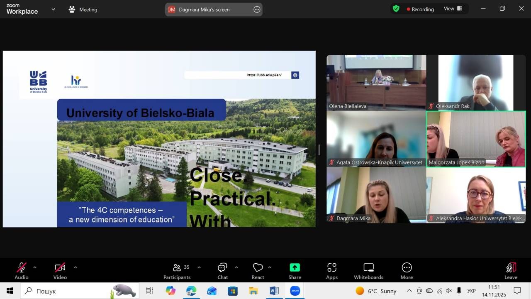
Task: Expand the Participants options arrow
Action: tap(199, 267)
